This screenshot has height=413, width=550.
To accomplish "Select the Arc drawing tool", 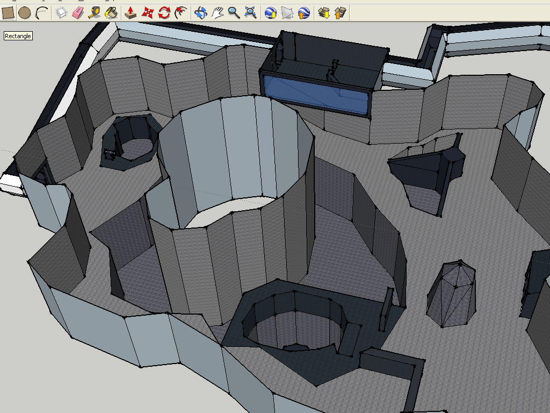I will (x=42, y=13).
